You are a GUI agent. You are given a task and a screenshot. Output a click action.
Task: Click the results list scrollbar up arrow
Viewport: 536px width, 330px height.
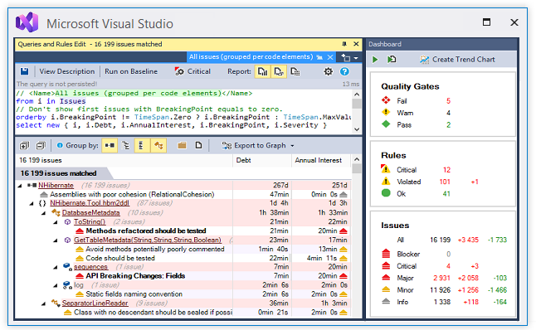(x=357, y=159)
